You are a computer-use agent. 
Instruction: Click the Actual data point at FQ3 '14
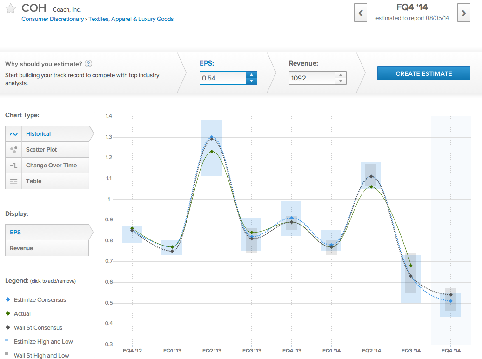tap(411, 266)
